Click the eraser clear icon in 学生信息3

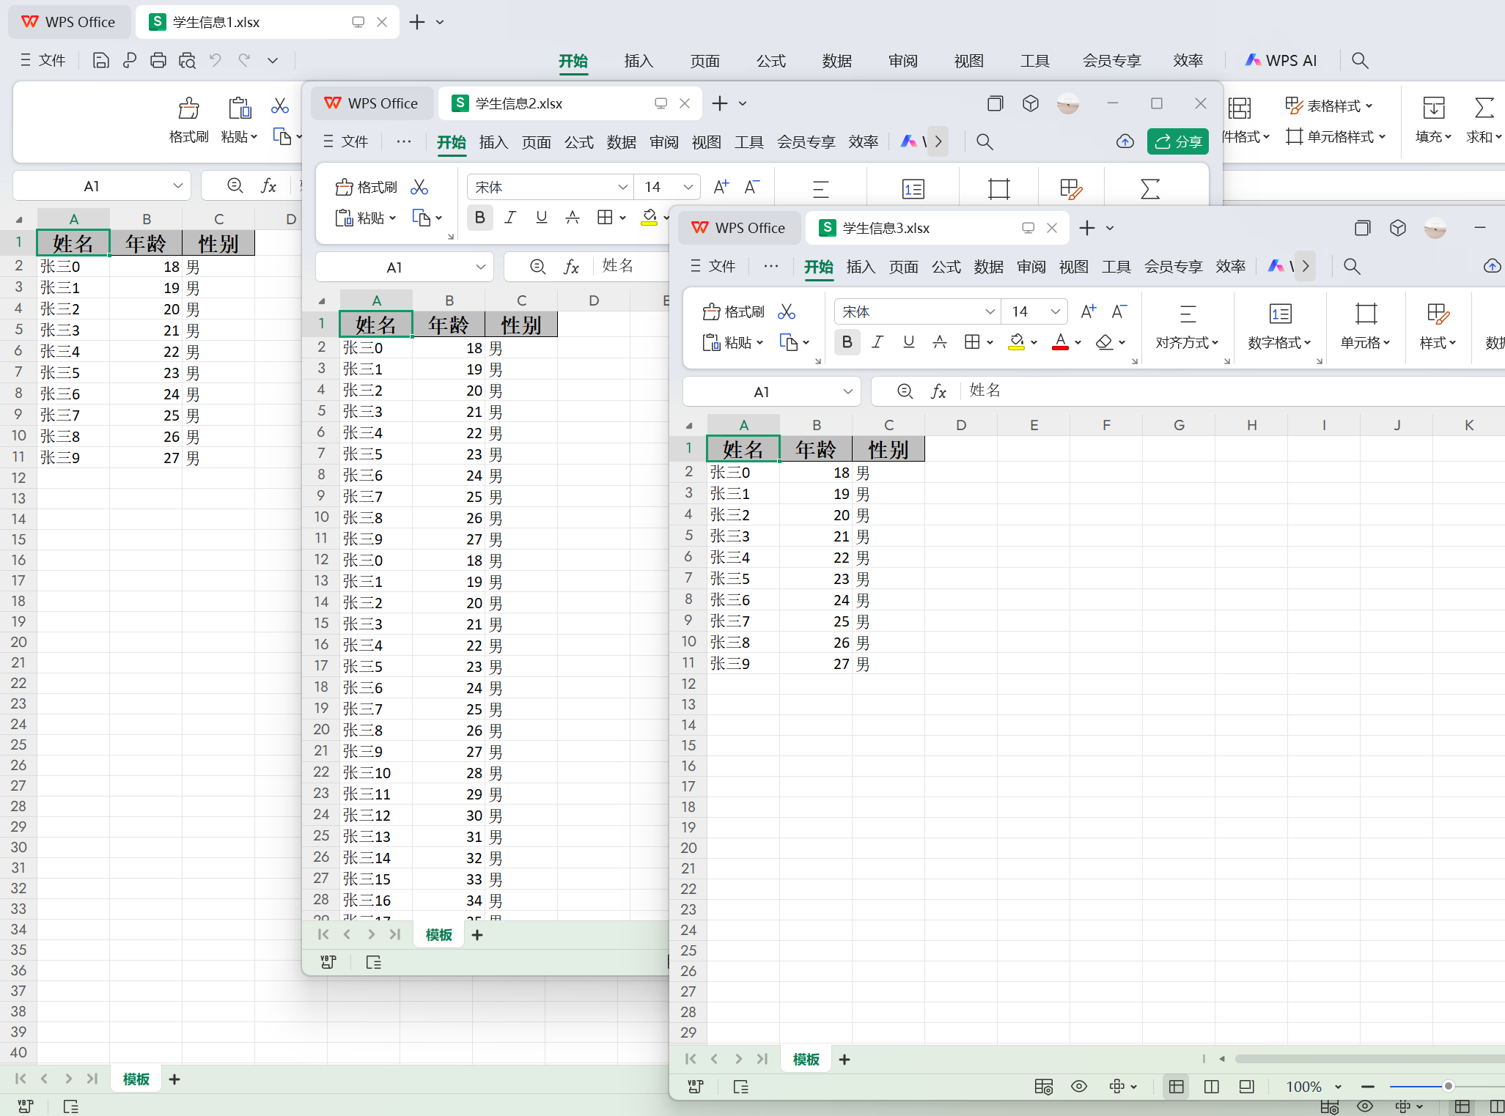1105,342
